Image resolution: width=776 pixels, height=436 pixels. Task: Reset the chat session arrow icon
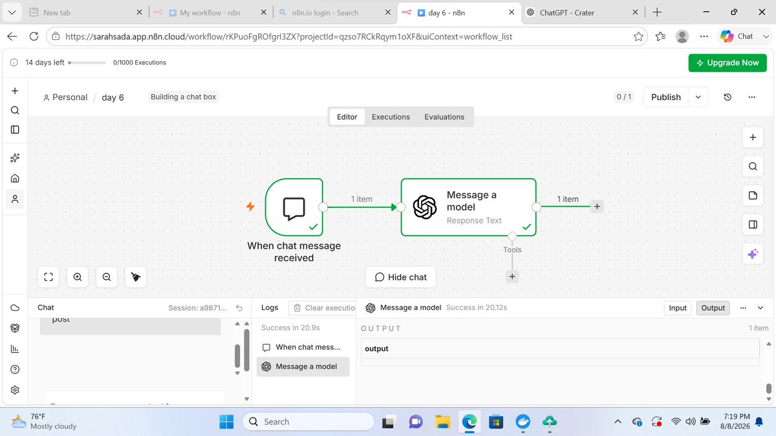(x=239, y=308)
